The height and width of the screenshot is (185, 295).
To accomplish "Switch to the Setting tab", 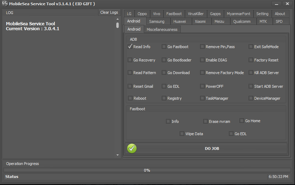I will coord(262,14).
